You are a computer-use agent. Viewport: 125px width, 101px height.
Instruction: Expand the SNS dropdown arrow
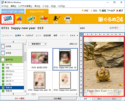pyautogui.click(x=77, y=36)
